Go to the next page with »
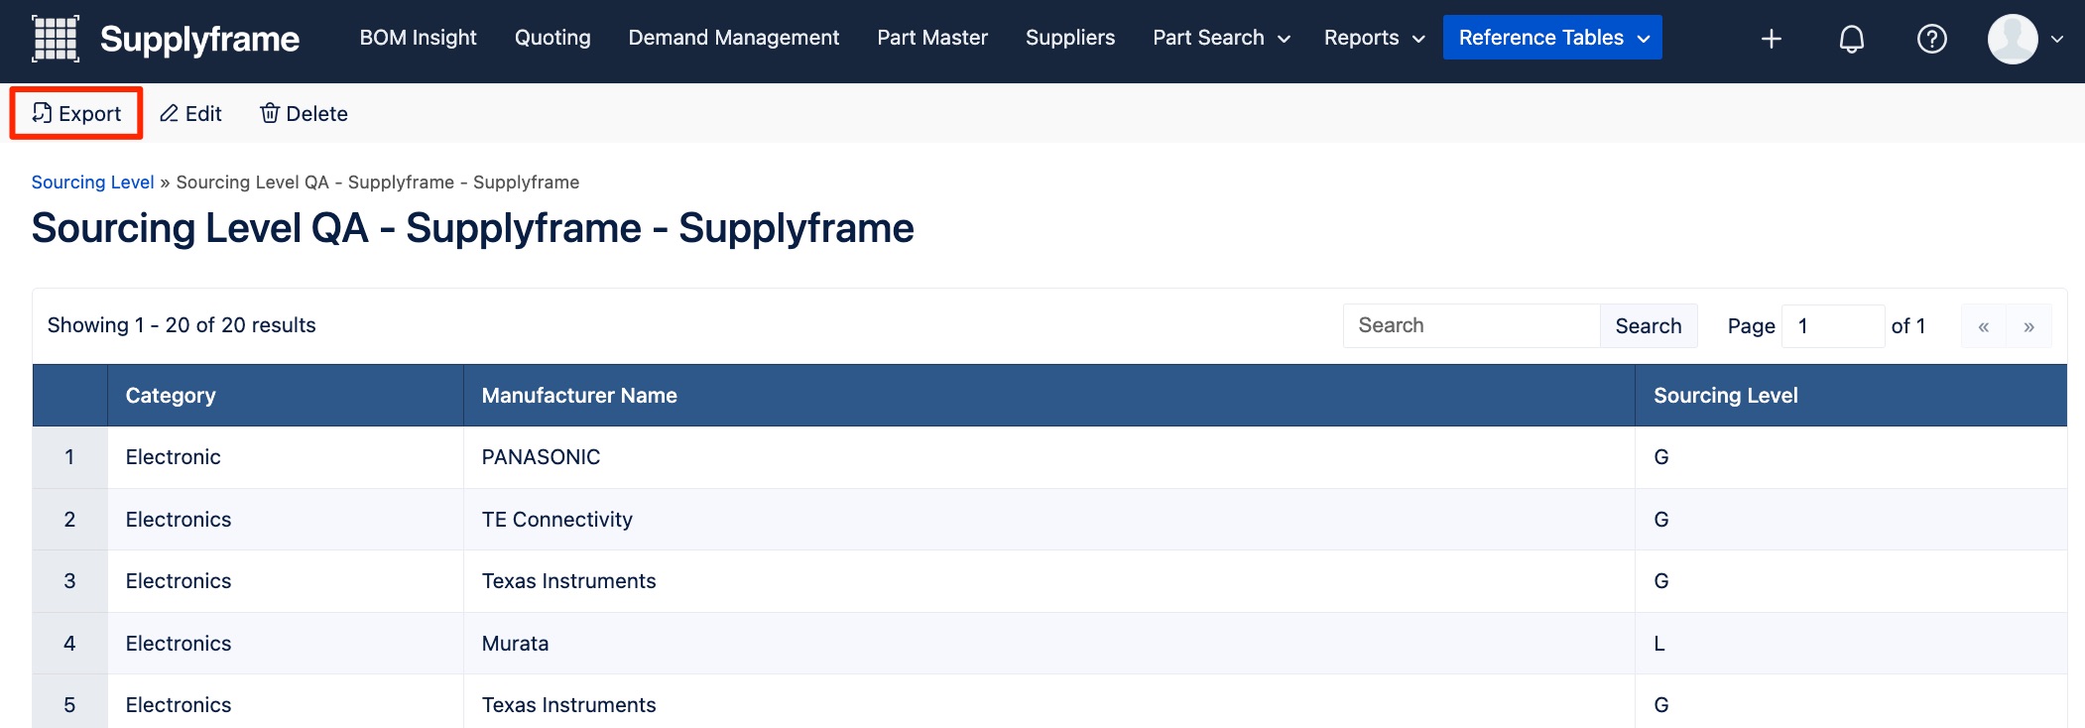This screenshot has width=2085, height=728. (2029, 326)
